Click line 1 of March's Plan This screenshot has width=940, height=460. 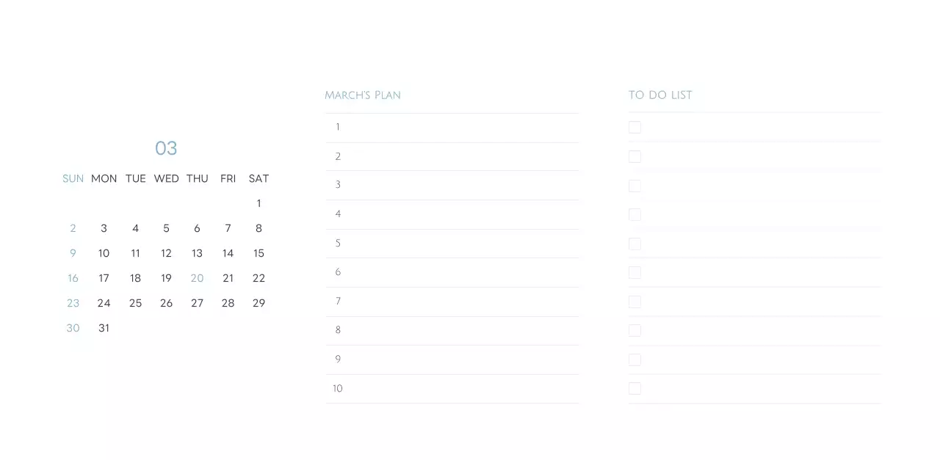pos(452,128)
